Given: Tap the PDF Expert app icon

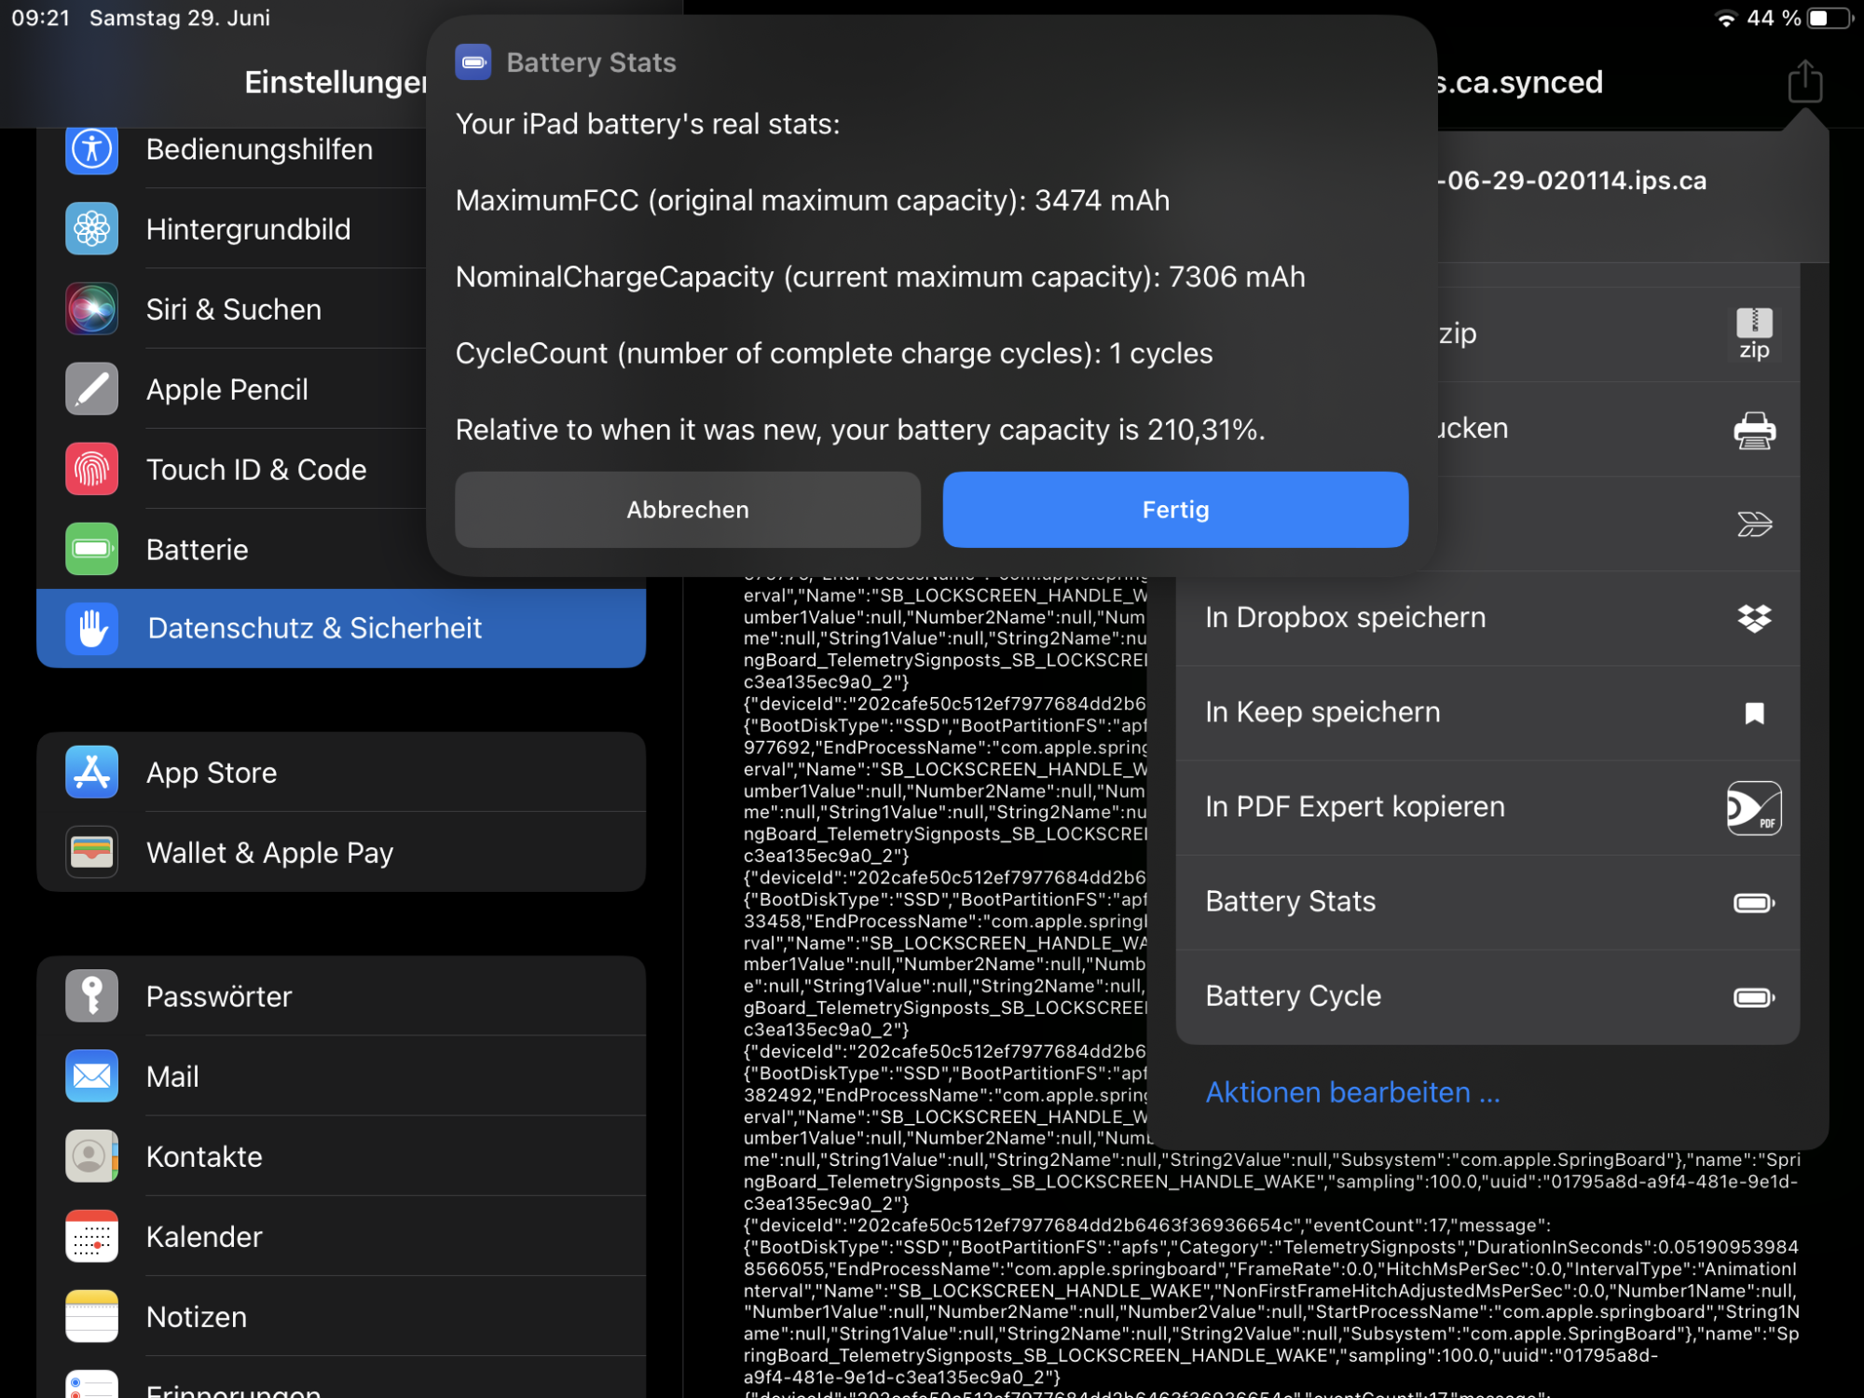Looking at the screenshot, I should [x=1754, y=807].
